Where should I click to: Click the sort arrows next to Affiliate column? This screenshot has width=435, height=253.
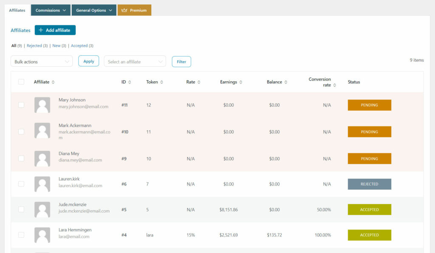tap(53, 82)
